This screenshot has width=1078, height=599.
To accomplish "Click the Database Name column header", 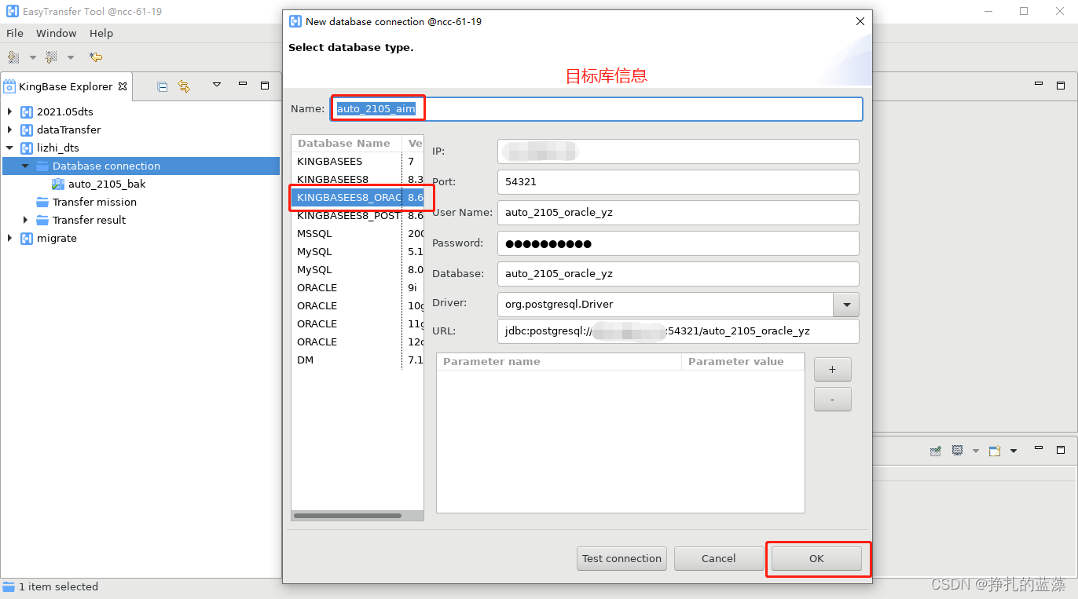I will [x=346, y=143].
